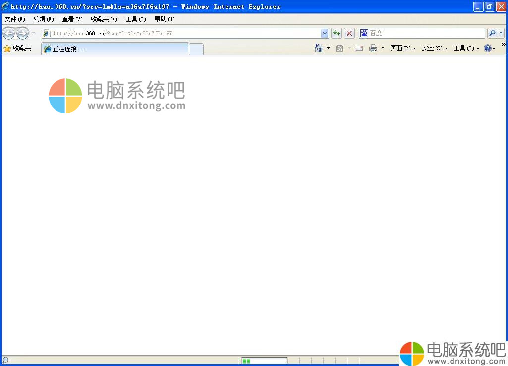Click the Back navigation arrow
Screen dimensions: 508x366
pyautogui.click(x=9, y=33)
